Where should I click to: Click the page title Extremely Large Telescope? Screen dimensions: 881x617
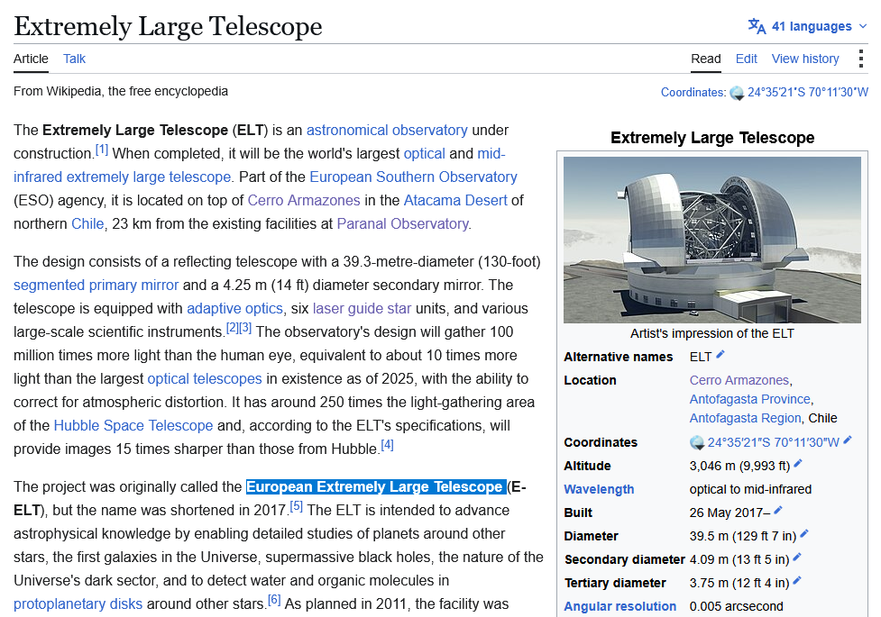point(168,26)
